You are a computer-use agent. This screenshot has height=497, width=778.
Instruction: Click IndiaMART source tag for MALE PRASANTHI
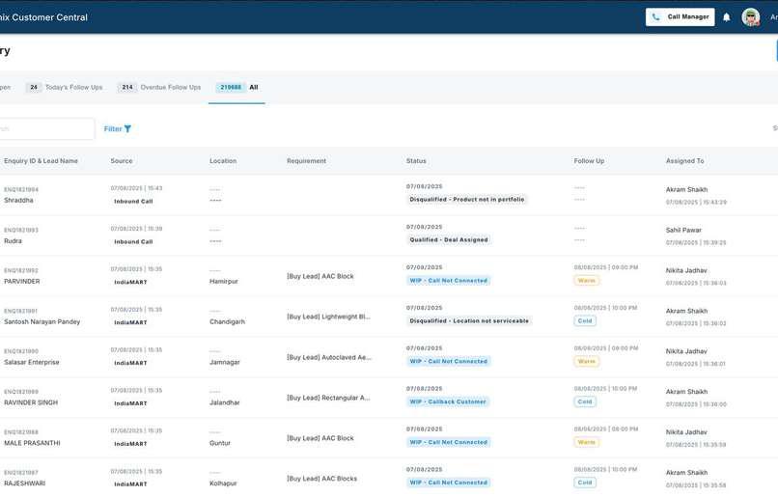130,444
